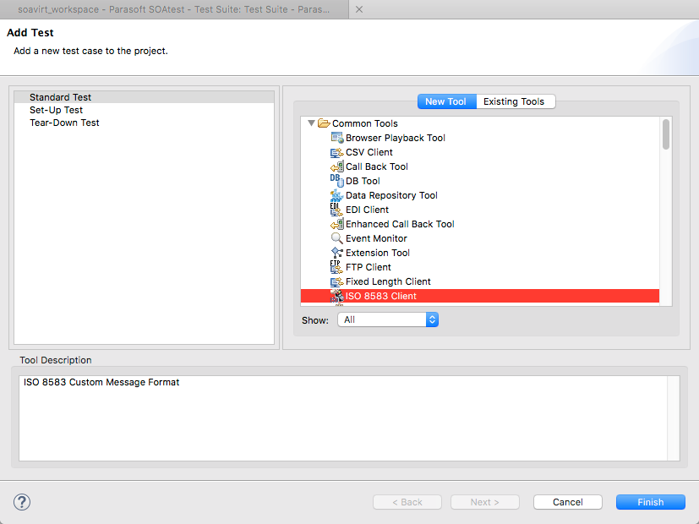Viewport: 699px width, 524px height.
Task: Click the Enhanced Call Back Tool icon
Action: (337, 224)
